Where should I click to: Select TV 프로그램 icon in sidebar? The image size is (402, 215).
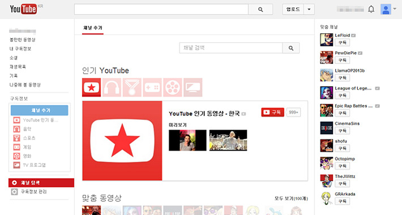coord(16,165)
